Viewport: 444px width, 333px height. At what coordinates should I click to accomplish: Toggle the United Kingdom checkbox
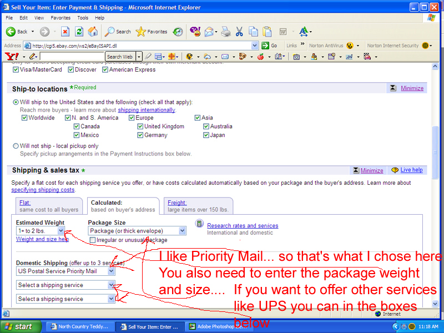[140, 127]
